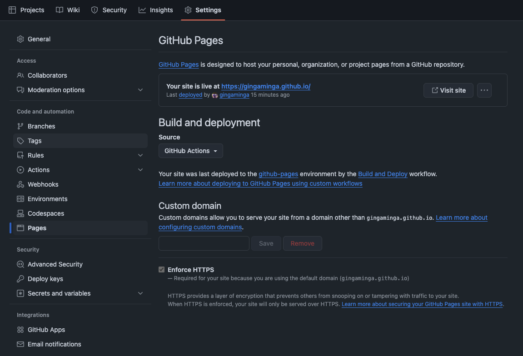
Task: Expand the Rules section chevron
Action: (x=140, y=155)
